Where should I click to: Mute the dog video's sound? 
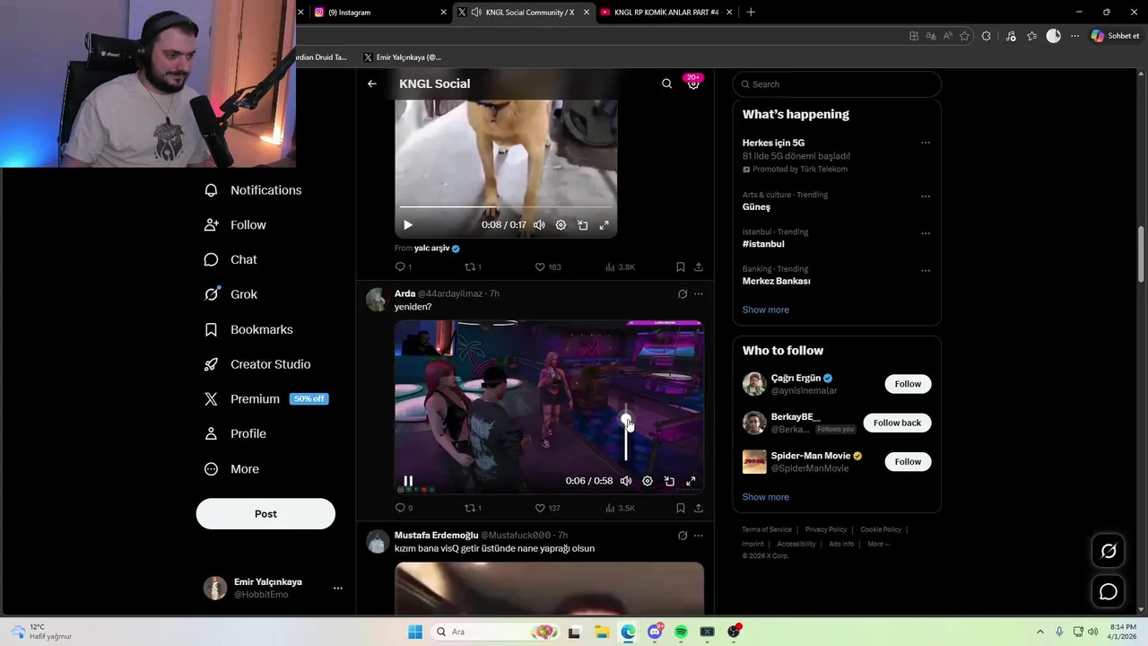pyautogui.click(x=539, y=225)
